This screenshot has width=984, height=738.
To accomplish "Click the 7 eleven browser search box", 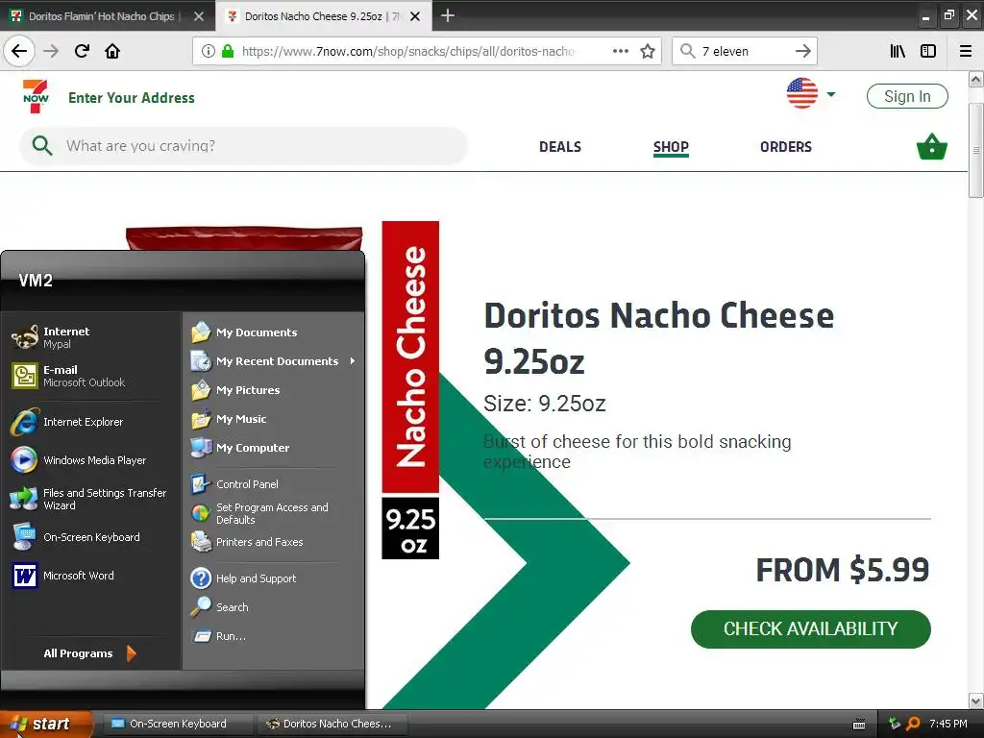I will (x=744, y=51).
